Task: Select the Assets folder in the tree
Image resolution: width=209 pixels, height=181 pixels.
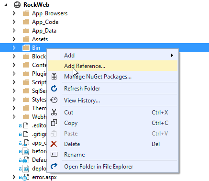Action: [x=40, y=39]
